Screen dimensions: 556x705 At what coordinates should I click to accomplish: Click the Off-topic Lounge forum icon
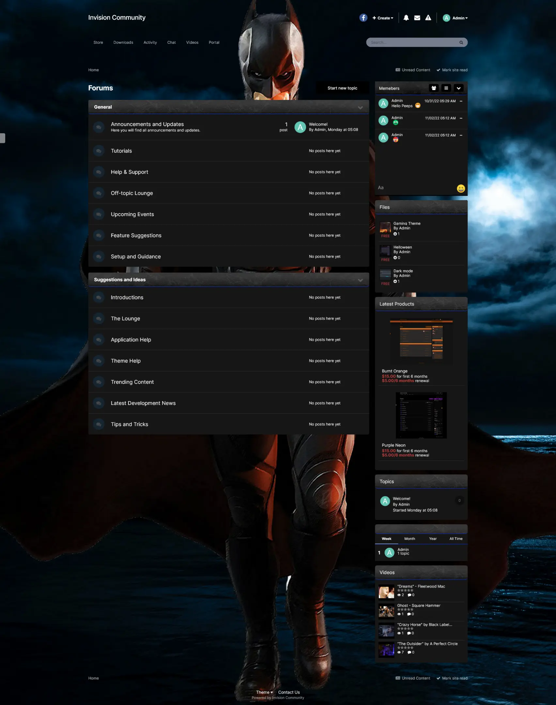coord(99,193)
